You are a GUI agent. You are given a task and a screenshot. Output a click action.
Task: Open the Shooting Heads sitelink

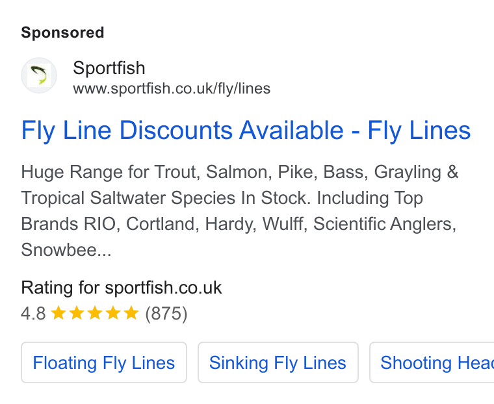432,362
